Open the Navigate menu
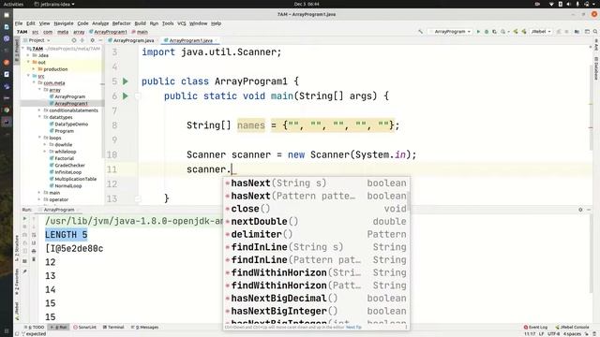Screen dimensions: 600x337 click(x=64, y=23)
